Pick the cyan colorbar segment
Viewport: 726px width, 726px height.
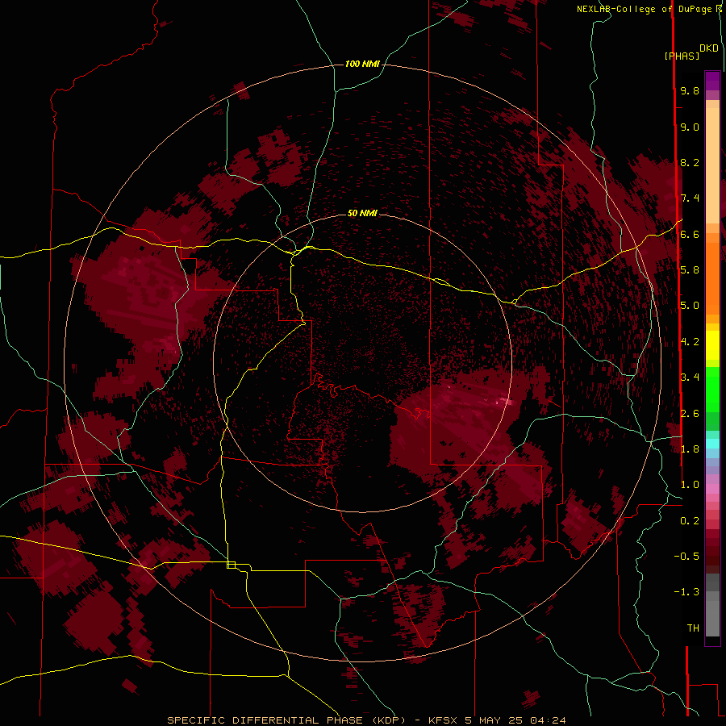tap(712, 444)
